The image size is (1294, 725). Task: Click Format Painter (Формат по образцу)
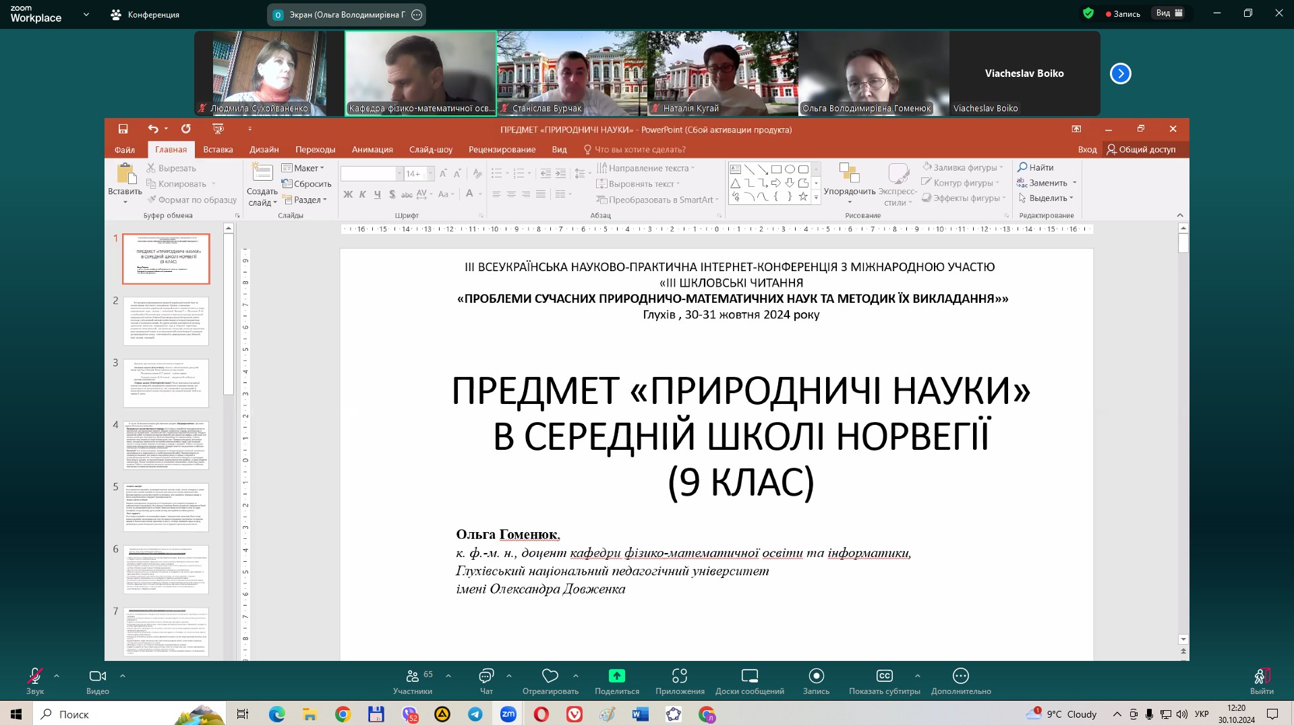[192, 200]
